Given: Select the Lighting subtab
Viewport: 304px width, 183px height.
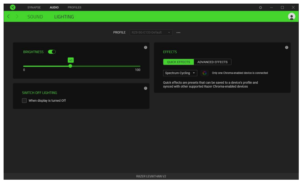Looking at the screenshot, I should pyautogui.click(x=64, y=17).
